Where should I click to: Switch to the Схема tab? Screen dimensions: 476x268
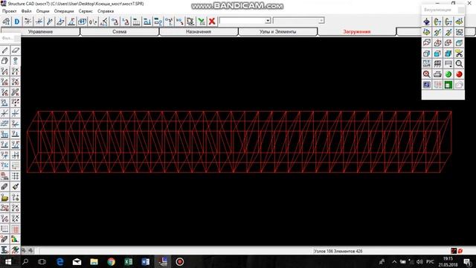click(120, 31)
